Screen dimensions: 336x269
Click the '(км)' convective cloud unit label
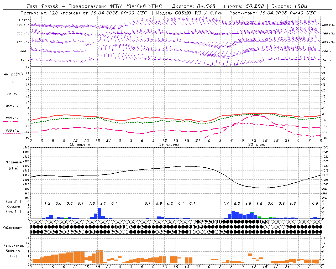(13, 256)
